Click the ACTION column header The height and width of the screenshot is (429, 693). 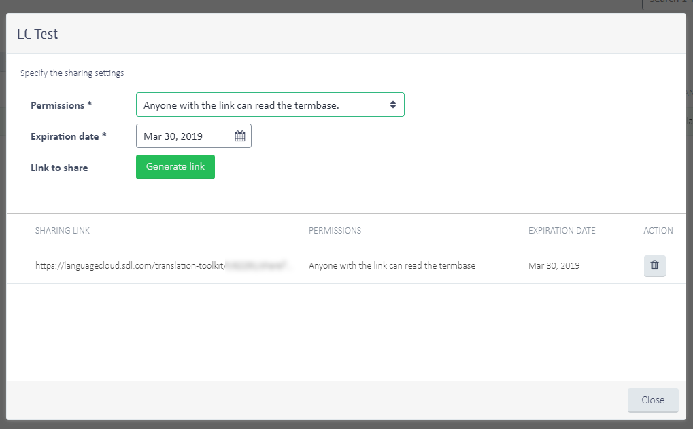[x=658, y=231]
